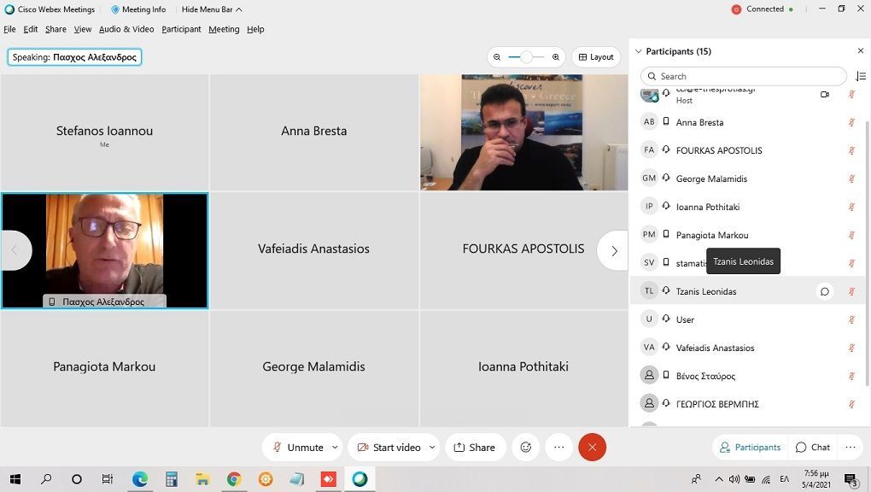Viewport: 871px width, 492px height.
Task: Click the red leave meeting button
Action: 592,448
